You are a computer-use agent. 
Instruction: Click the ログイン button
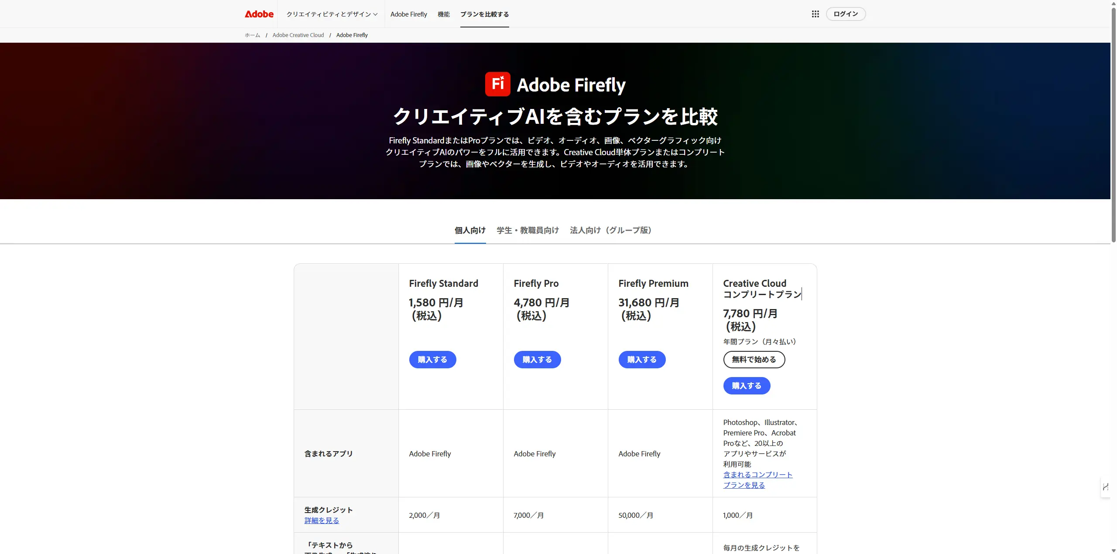click(846, 14)
